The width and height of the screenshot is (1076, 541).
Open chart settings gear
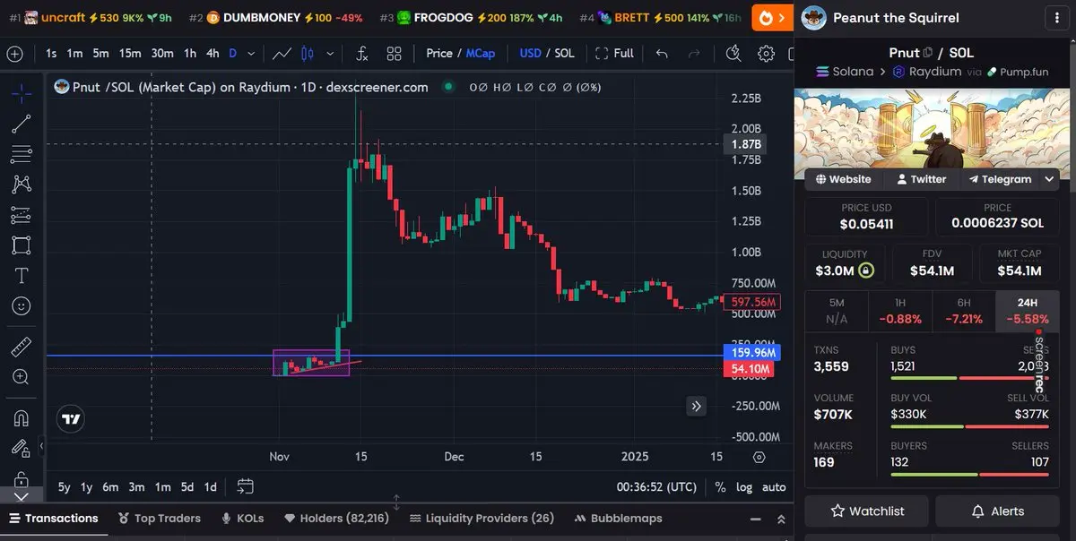point(766,54)
